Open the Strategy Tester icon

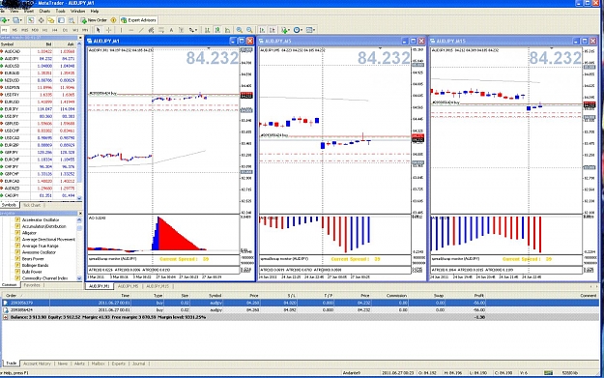(72, 20)
